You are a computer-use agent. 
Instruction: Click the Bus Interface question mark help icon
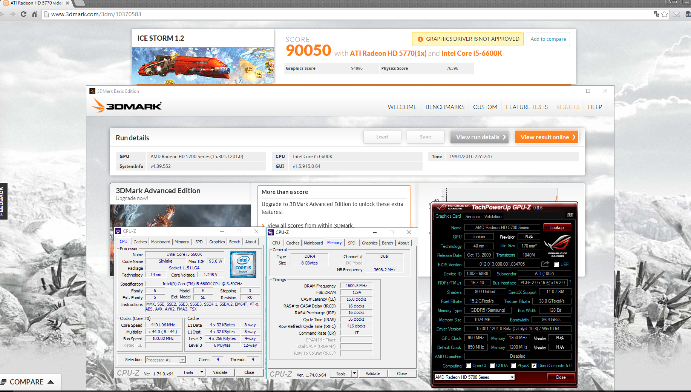click(570, 283)
